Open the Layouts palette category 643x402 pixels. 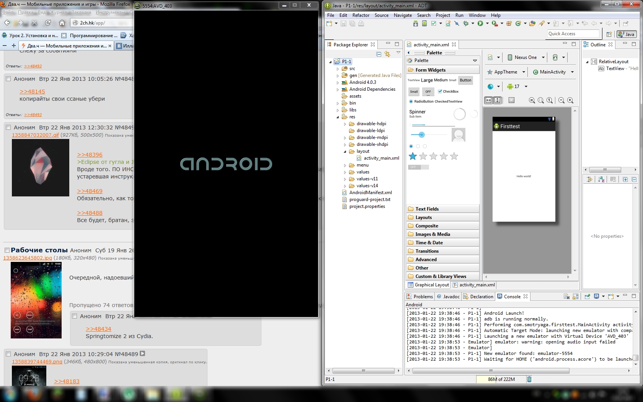443,217
